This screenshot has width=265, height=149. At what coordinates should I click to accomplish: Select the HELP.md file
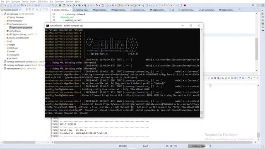pos(12,48)
